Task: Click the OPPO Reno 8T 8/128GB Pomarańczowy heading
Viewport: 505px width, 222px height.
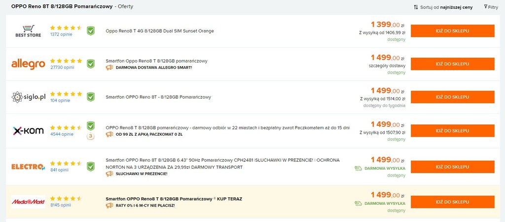Action: click(x=62, y=6)
